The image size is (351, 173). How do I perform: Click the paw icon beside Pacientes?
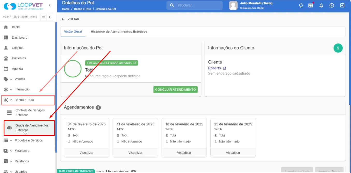(x=6, y=58)
